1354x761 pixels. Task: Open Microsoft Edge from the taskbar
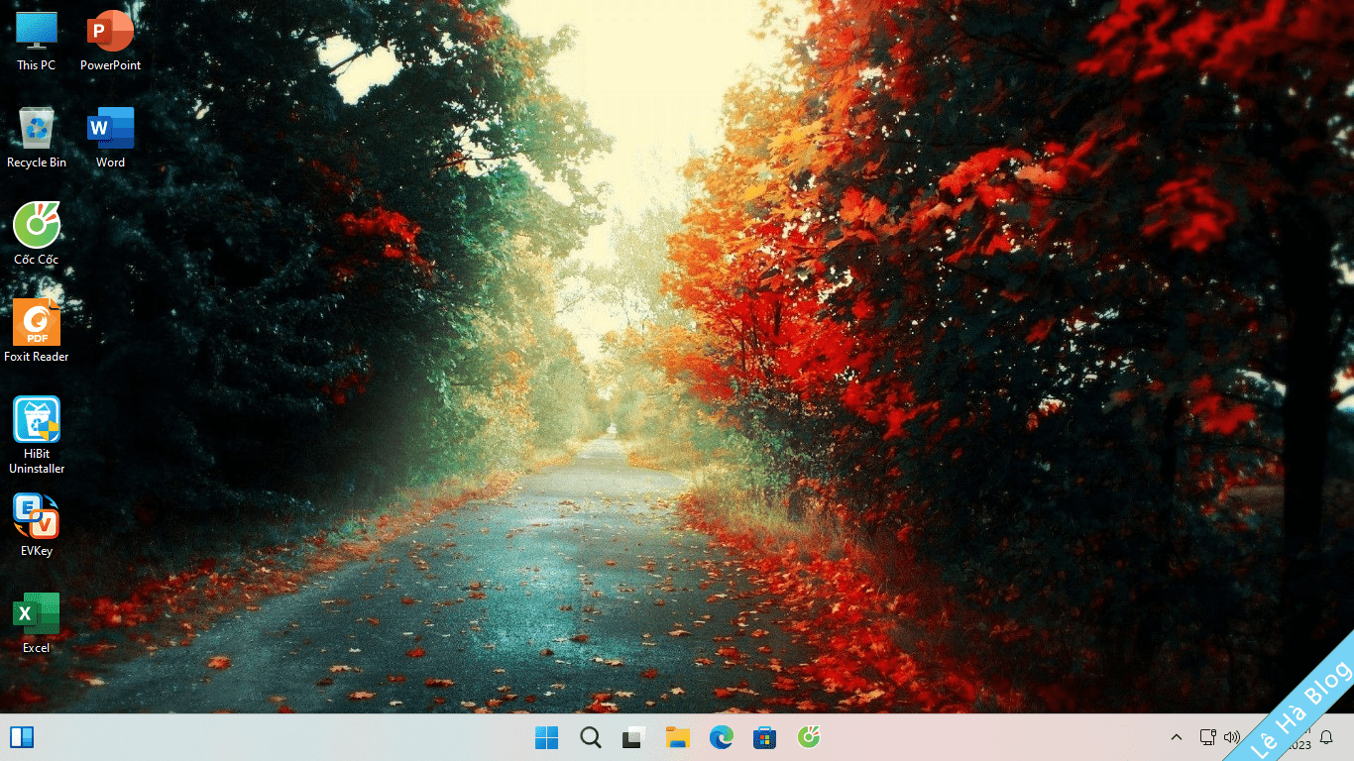pos(722,737)
